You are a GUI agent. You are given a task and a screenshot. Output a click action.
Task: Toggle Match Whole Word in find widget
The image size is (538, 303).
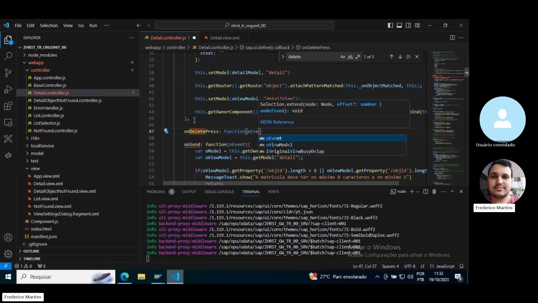pyautogui.click(x=350, y=57)
